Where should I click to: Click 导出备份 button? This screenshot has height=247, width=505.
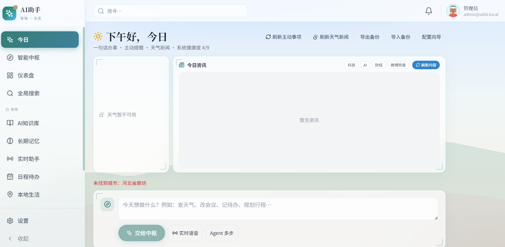[x=370, y=37]
